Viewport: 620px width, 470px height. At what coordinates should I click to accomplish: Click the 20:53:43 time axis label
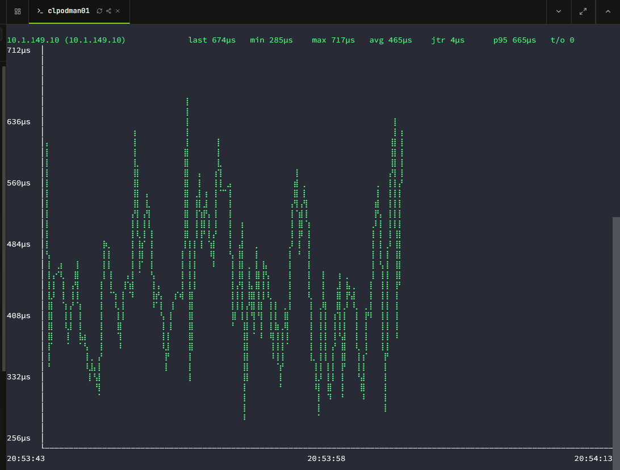[x=26, y=459]
